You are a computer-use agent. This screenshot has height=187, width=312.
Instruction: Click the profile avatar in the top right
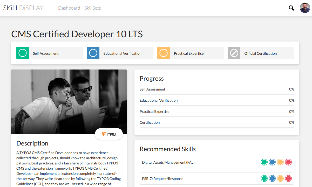coord(304,8)
